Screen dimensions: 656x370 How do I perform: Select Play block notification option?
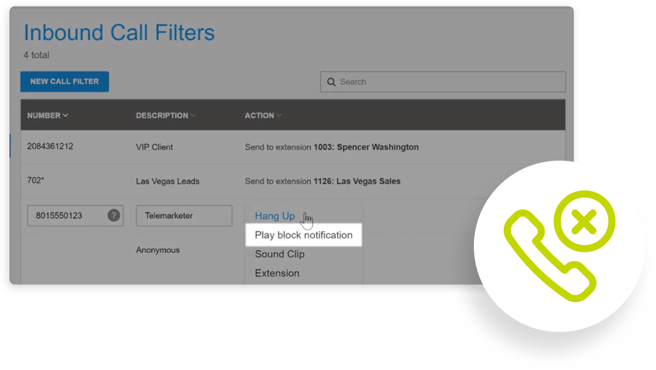click(304, 235)
